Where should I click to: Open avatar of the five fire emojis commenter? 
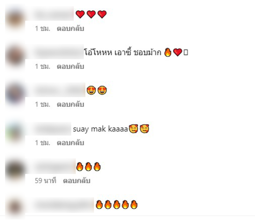(15, 208)
